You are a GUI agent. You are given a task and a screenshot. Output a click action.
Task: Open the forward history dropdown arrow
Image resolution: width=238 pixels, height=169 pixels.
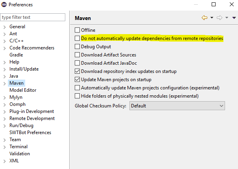[227, 18]
